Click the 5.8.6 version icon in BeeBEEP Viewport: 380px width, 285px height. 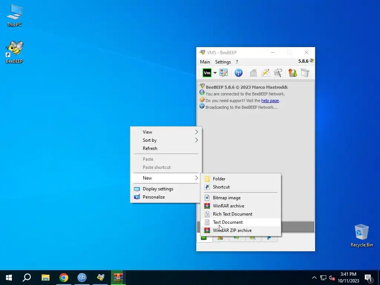point(312,61)
